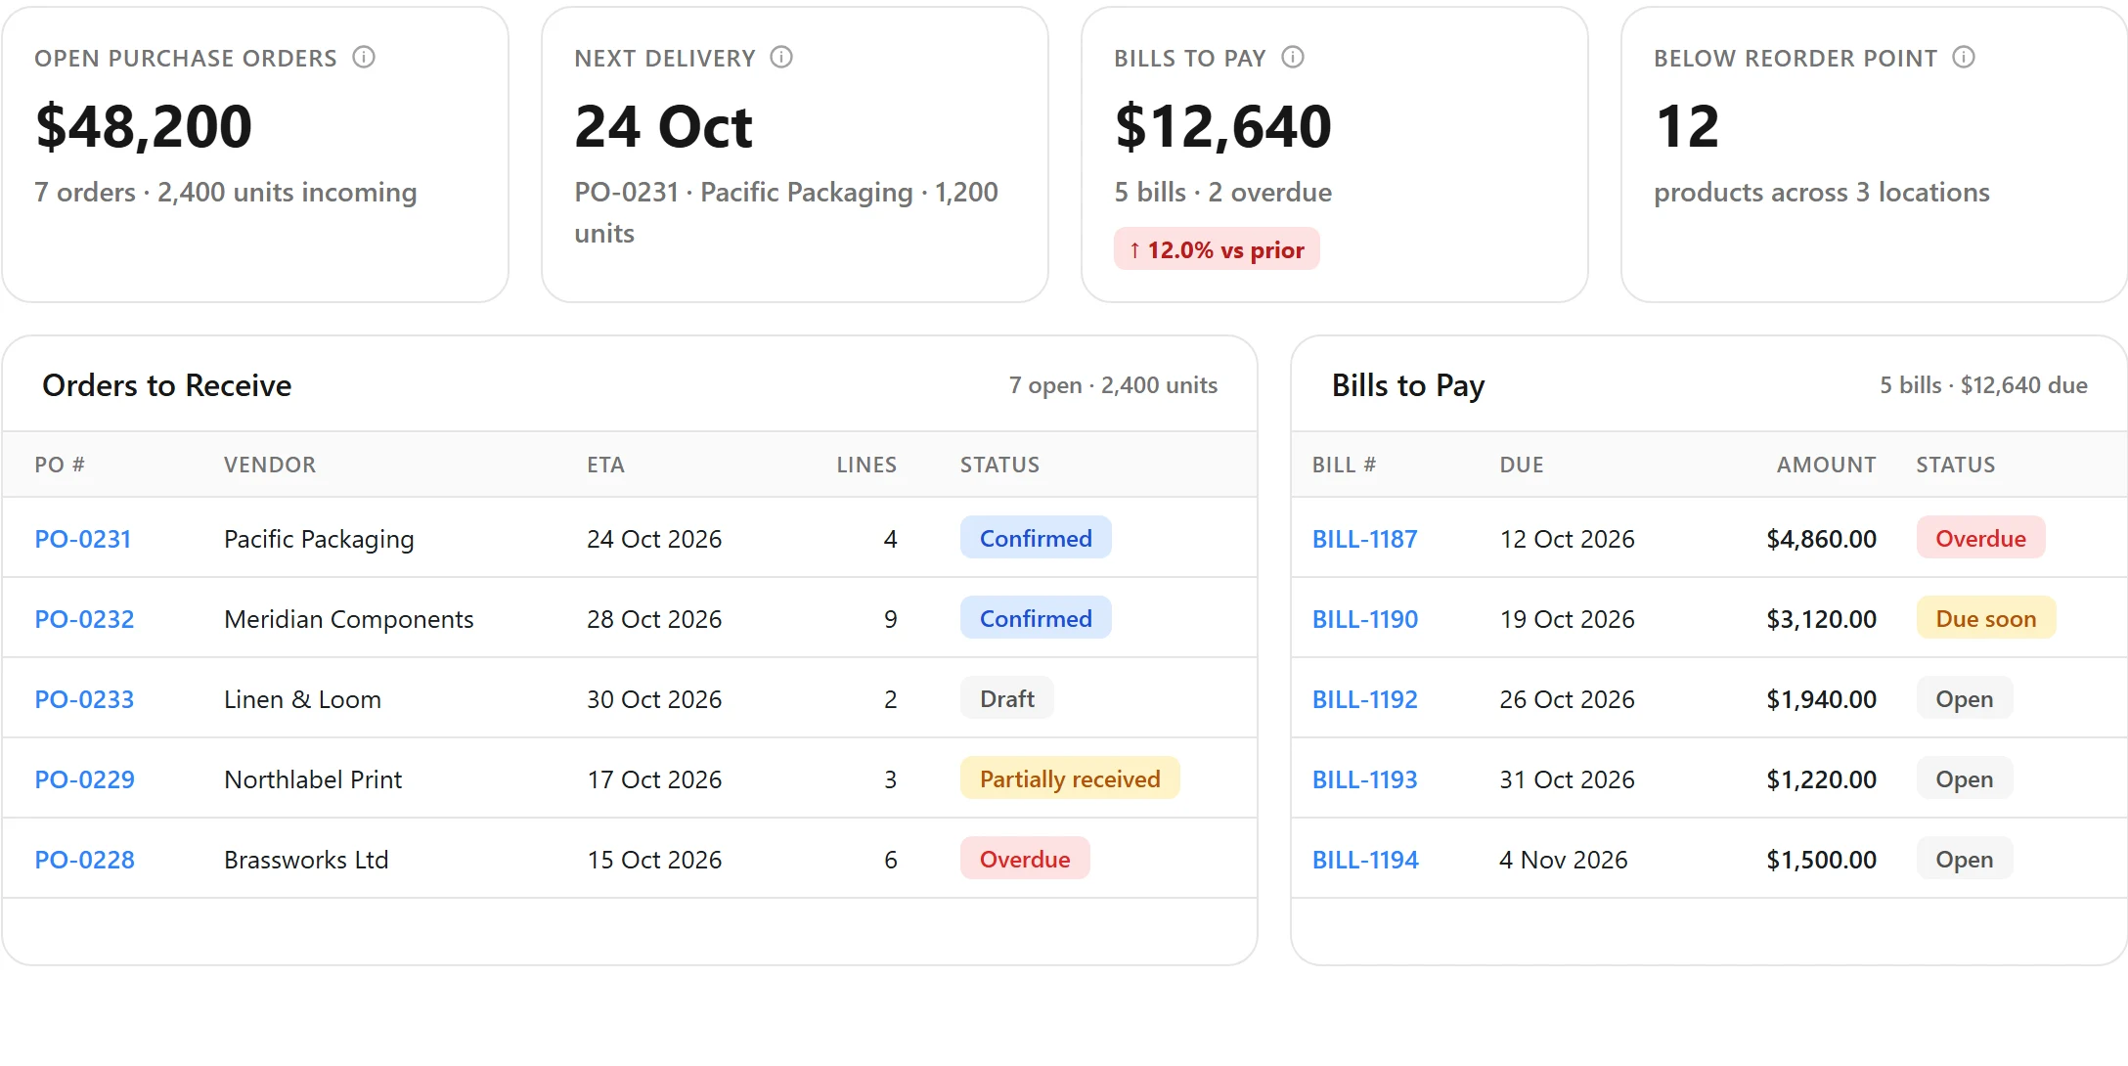The width and height of the screenshot is (2128, 1066).
Task: Click ETA cell 28 Oct 2026
Action: 654,619
